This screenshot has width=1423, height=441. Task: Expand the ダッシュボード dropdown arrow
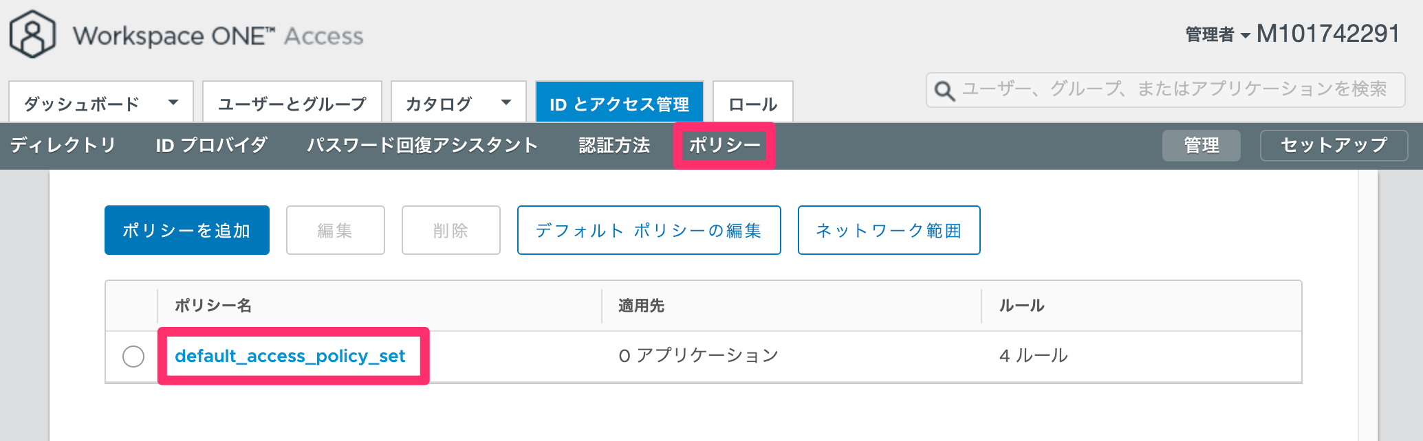173,102
